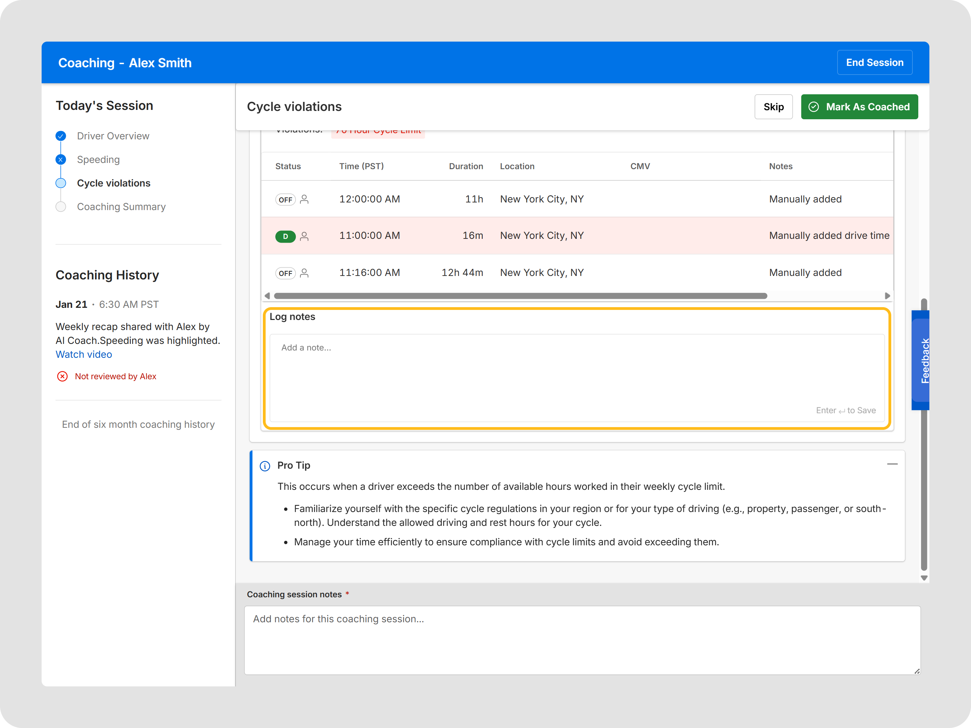
Task: Open the Watch video link
Action: coord(84,355)
